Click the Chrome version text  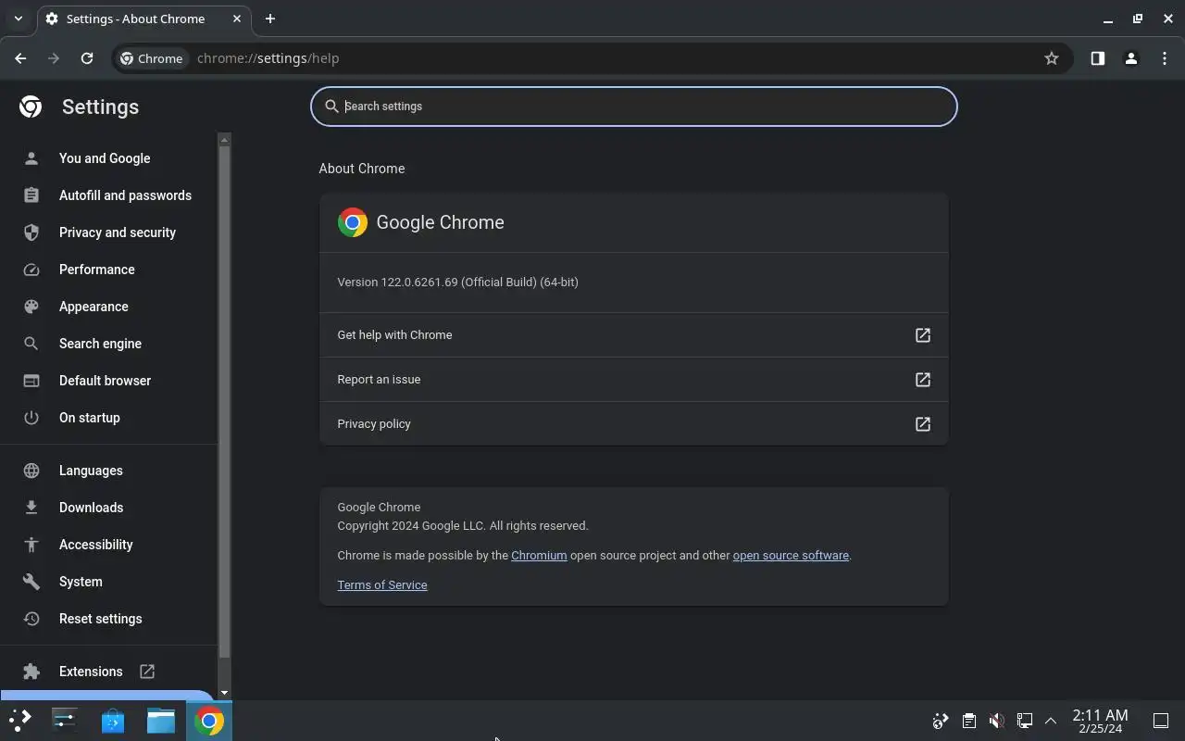point(457,283)
